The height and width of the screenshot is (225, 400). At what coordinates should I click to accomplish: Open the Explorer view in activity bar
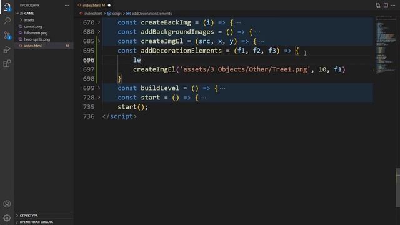(x=7, y=7)
